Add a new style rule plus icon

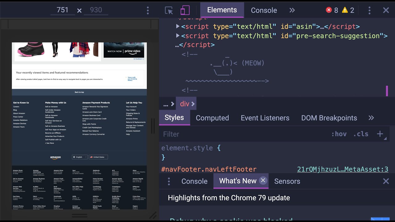click(380, 134)
